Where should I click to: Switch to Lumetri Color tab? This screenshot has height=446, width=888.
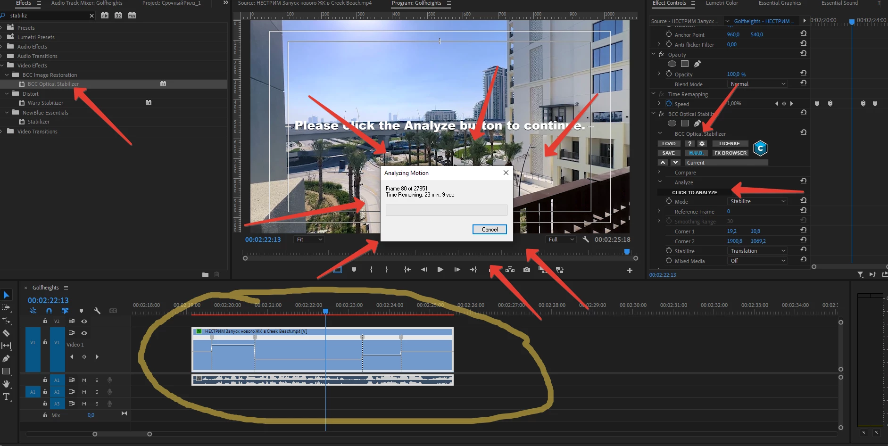click(x=722, y=3)
